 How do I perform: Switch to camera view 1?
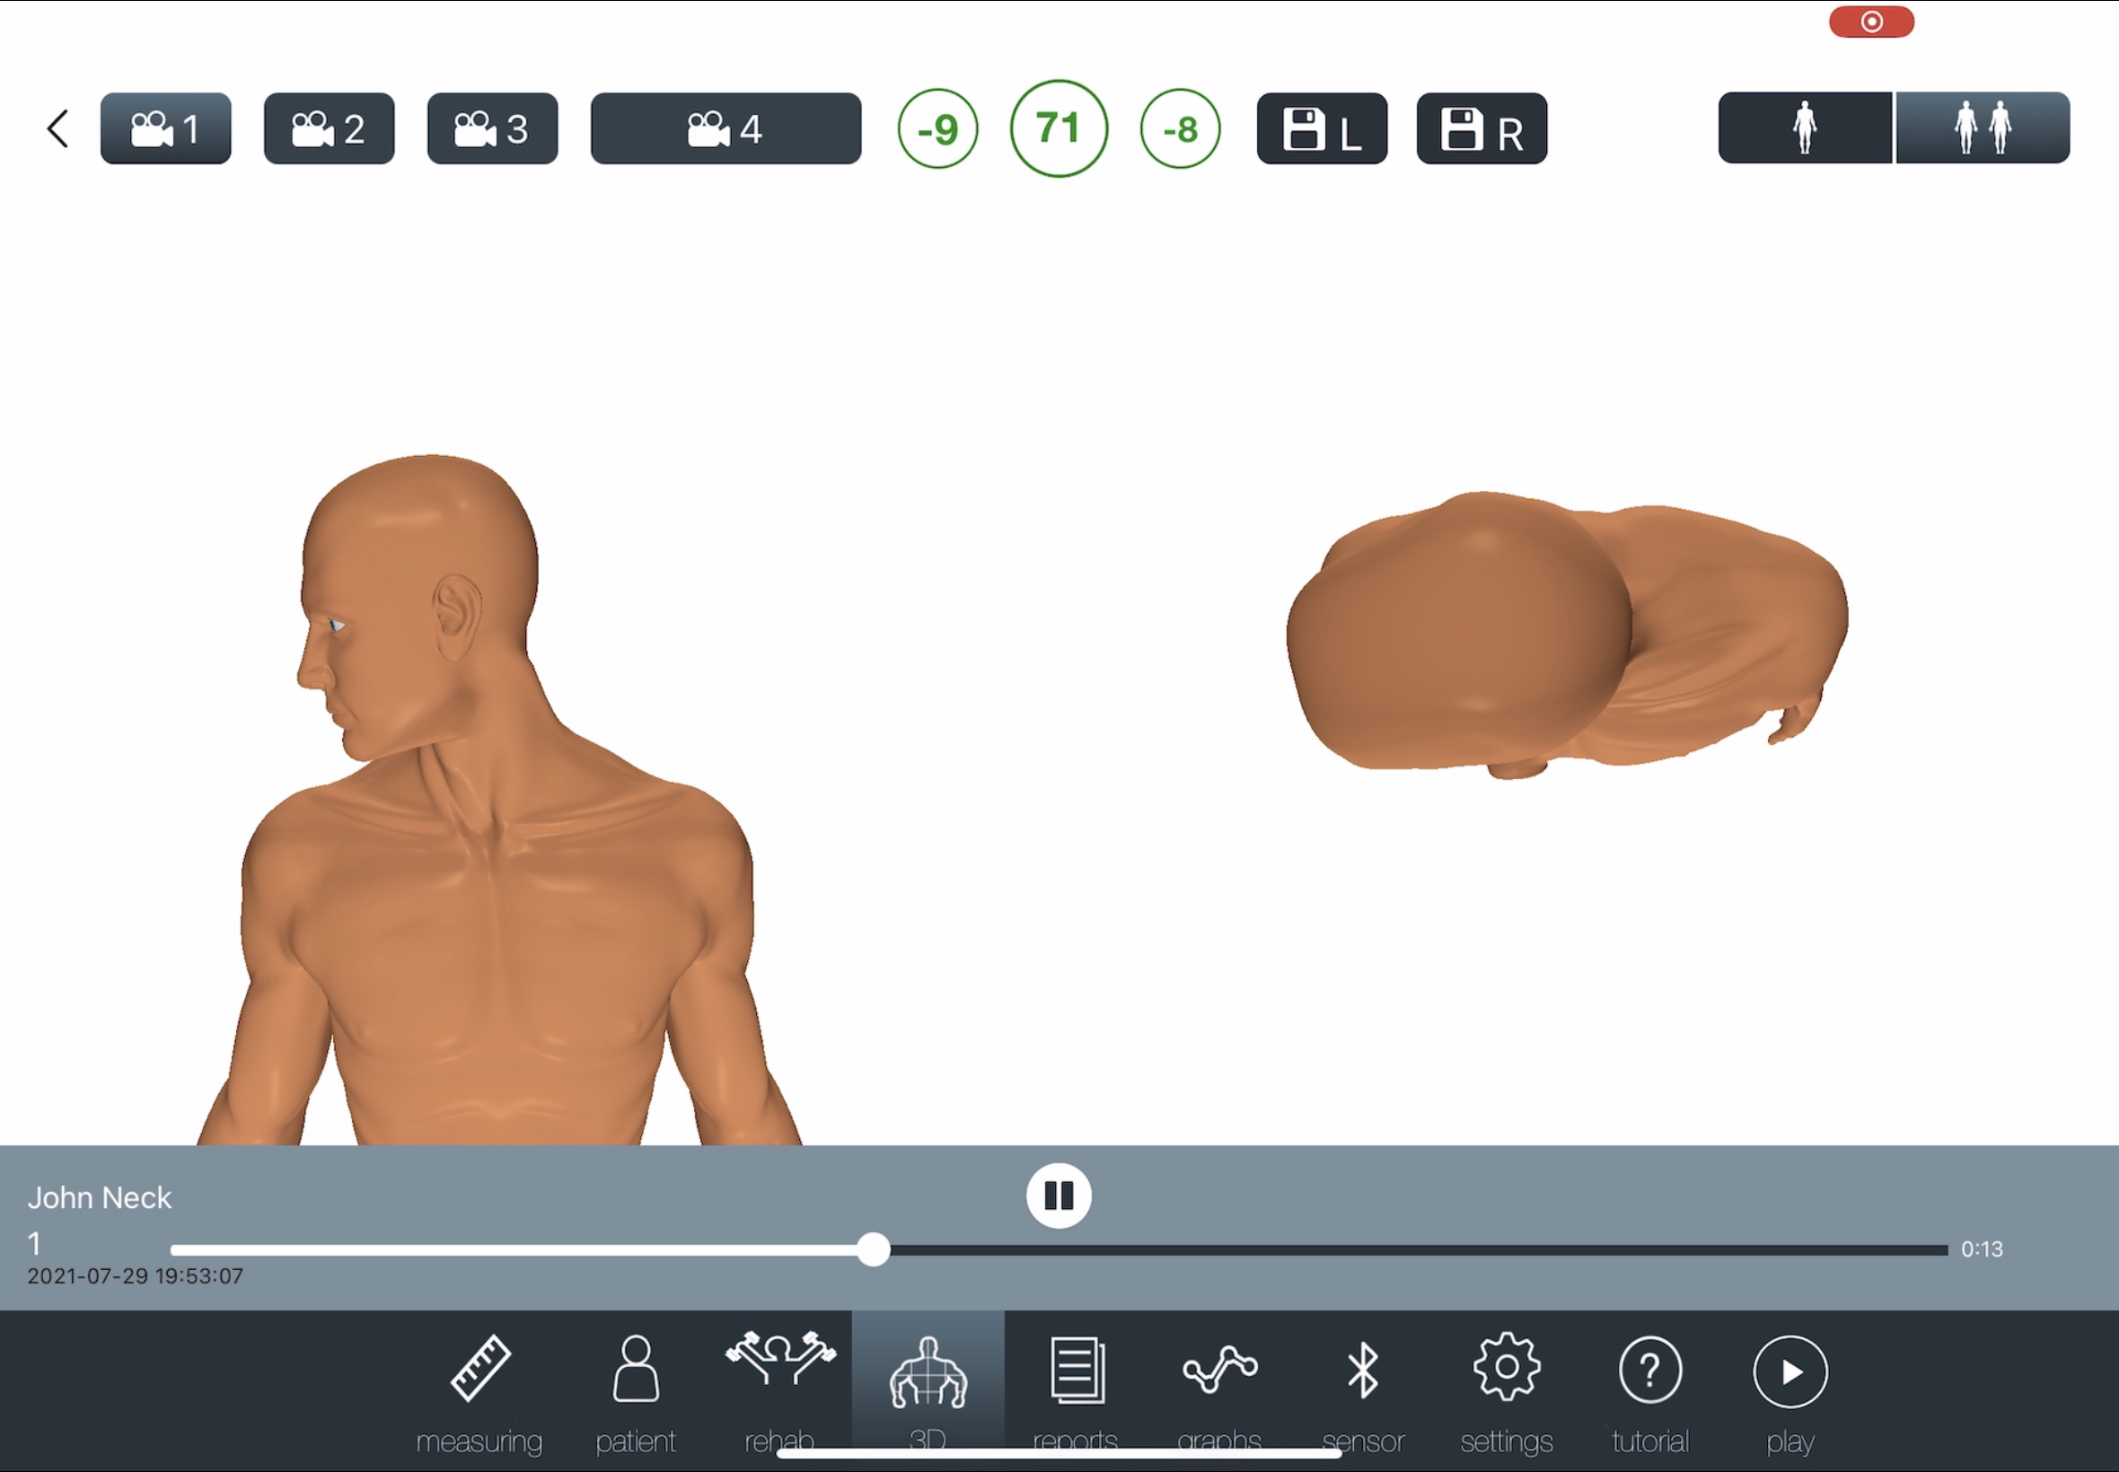click(x=165, y=128)
